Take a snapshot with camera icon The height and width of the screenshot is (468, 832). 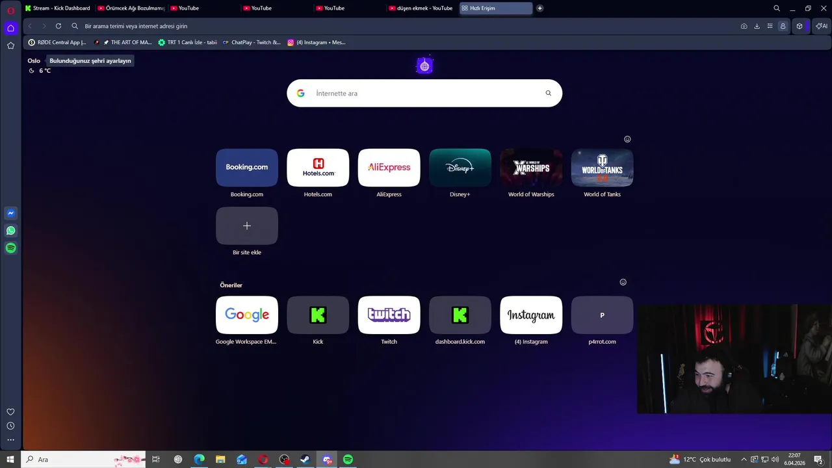[x=744, y=26]
